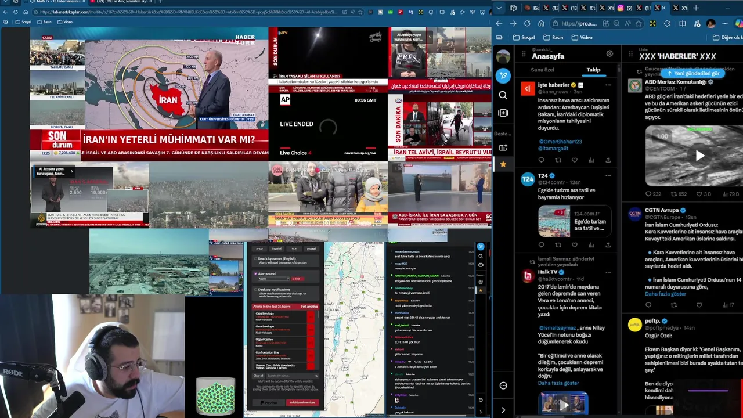Add a new column in X Pro

coord(503,147)
